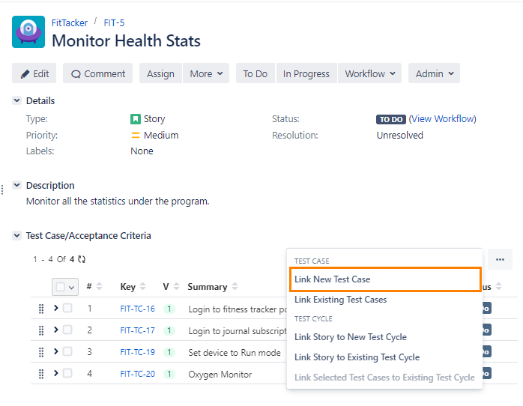Click the View Workflow link
The image size is (523, 406).
(443, 118)
